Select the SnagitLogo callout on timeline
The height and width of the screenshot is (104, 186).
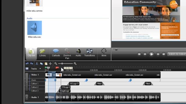65,91
